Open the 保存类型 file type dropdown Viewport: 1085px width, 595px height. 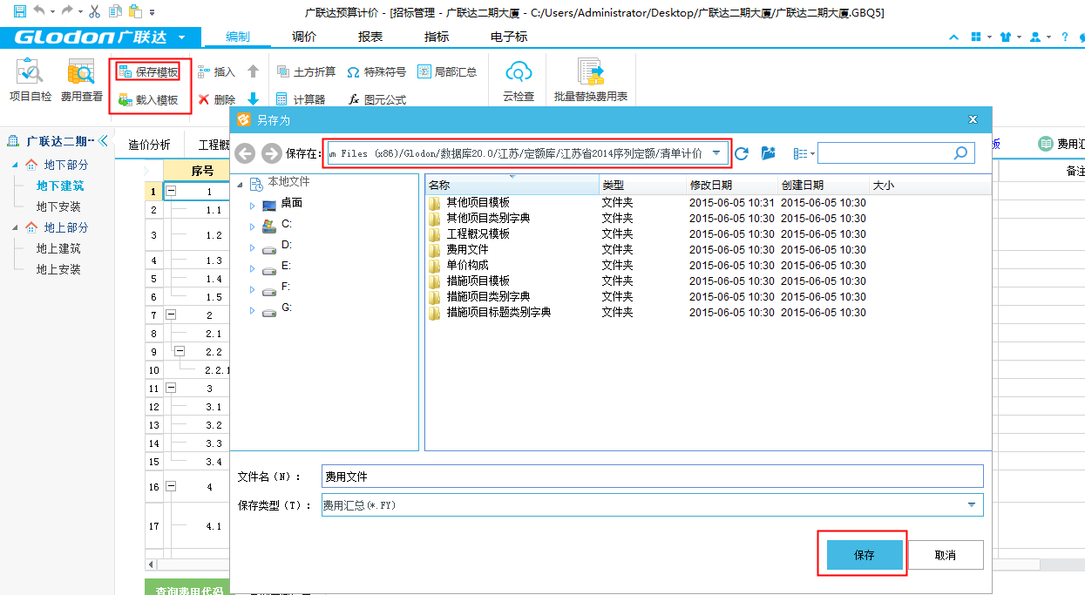point(971,505)
